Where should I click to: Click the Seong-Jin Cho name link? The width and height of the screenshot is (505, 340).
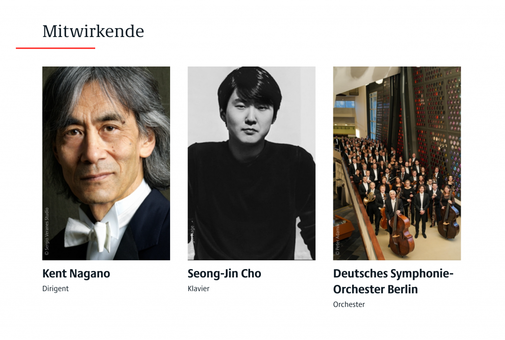[224, 273]
